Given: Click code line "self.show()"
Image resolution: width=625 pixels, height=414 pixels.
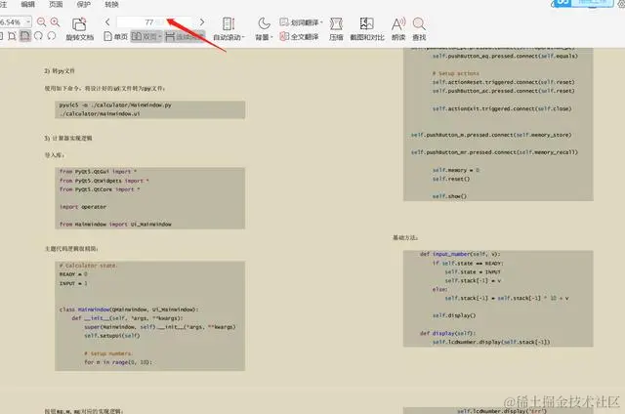Looking at the screenshot, I should (449, 196).
